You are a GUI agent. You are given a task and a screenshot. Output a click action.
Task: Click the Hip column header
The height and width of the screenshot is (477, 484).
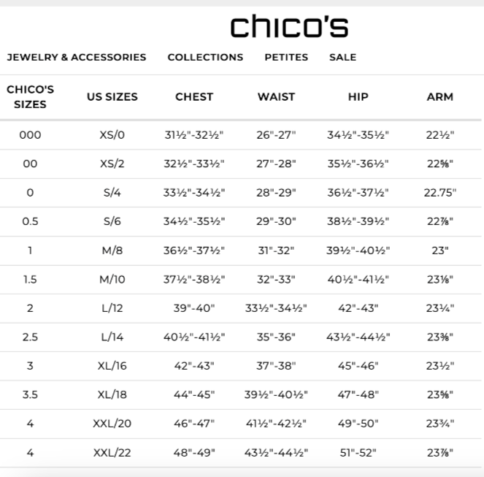(358, 96)
